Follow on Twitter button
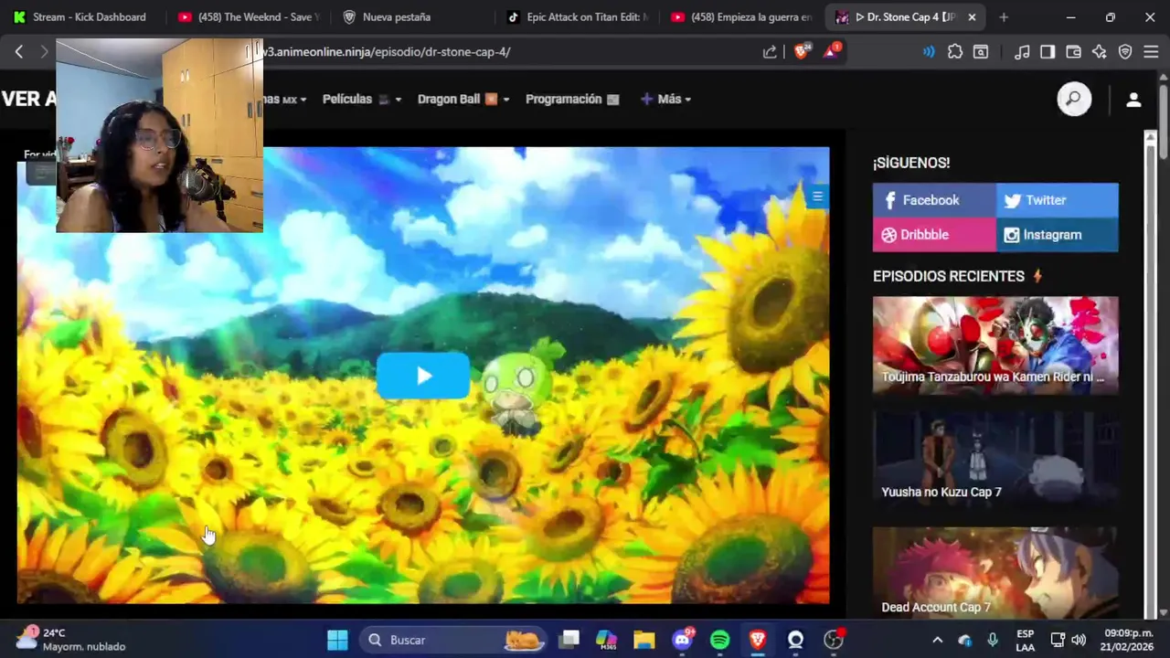Screen dimensions: 1170x658 click(1057, 200)
